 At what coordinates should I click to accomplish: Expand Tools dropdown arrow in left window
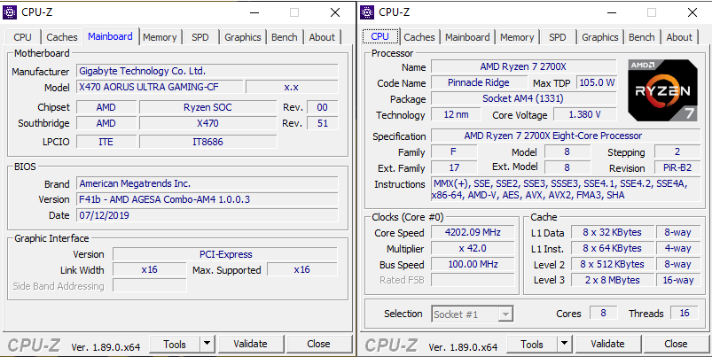207,345
